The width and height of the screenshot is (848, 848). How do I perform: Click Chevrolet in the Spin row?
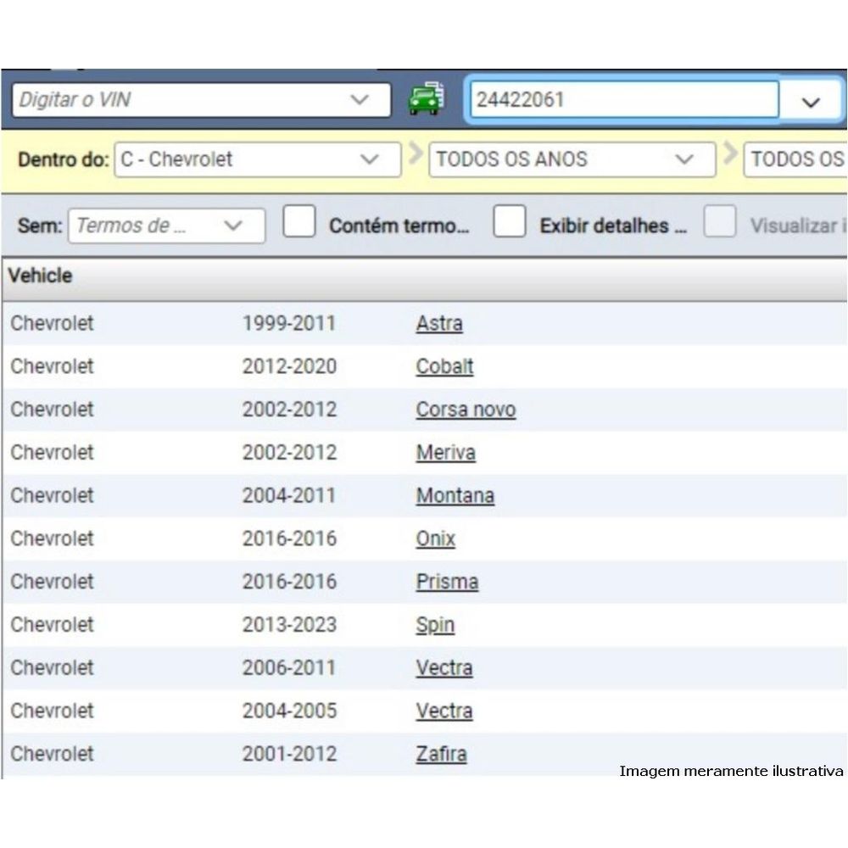[x=52, y=625]
